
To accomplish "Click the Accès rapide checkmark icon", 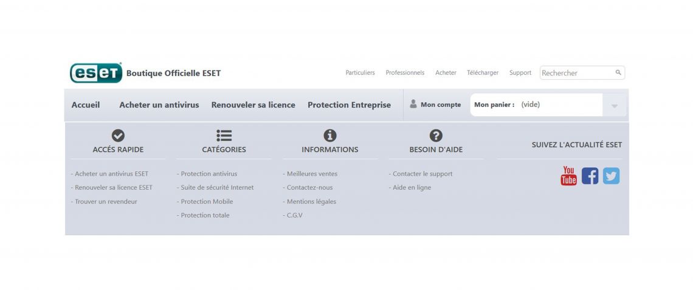I will click(118, 136).
